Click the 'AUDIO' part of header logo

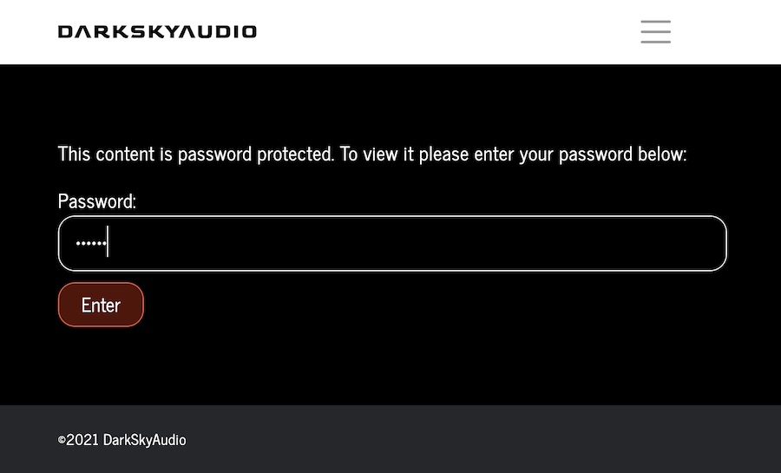(x=218, y=32)
